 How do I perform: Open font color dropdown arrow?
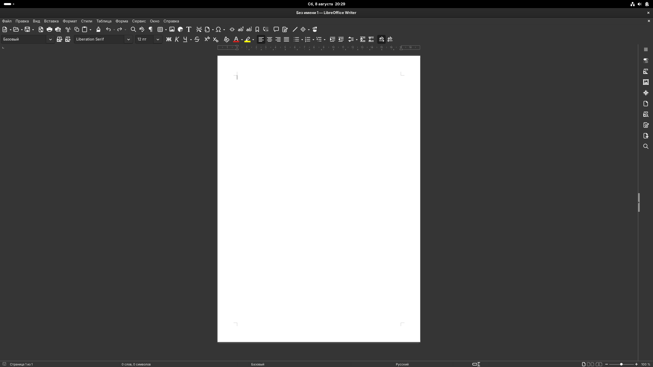click(x=242, y=40)
